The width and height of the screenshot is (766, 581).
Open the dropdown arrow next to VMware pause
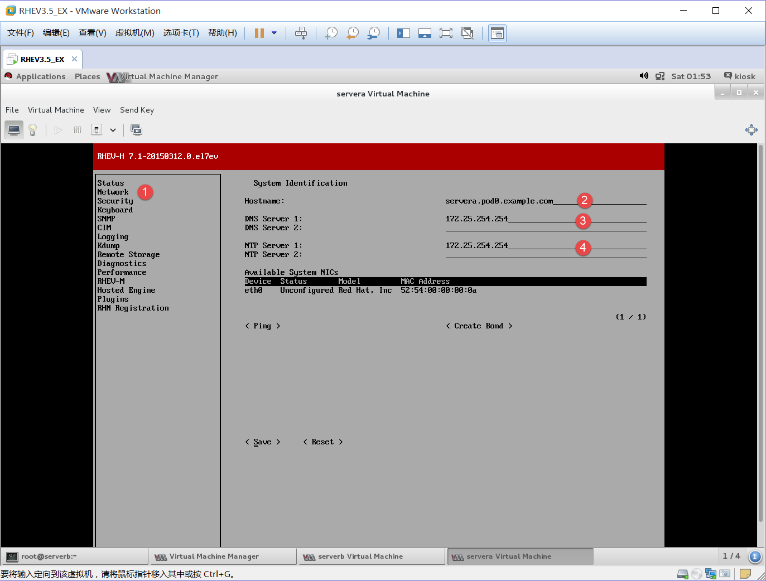(x=274, y=33)
